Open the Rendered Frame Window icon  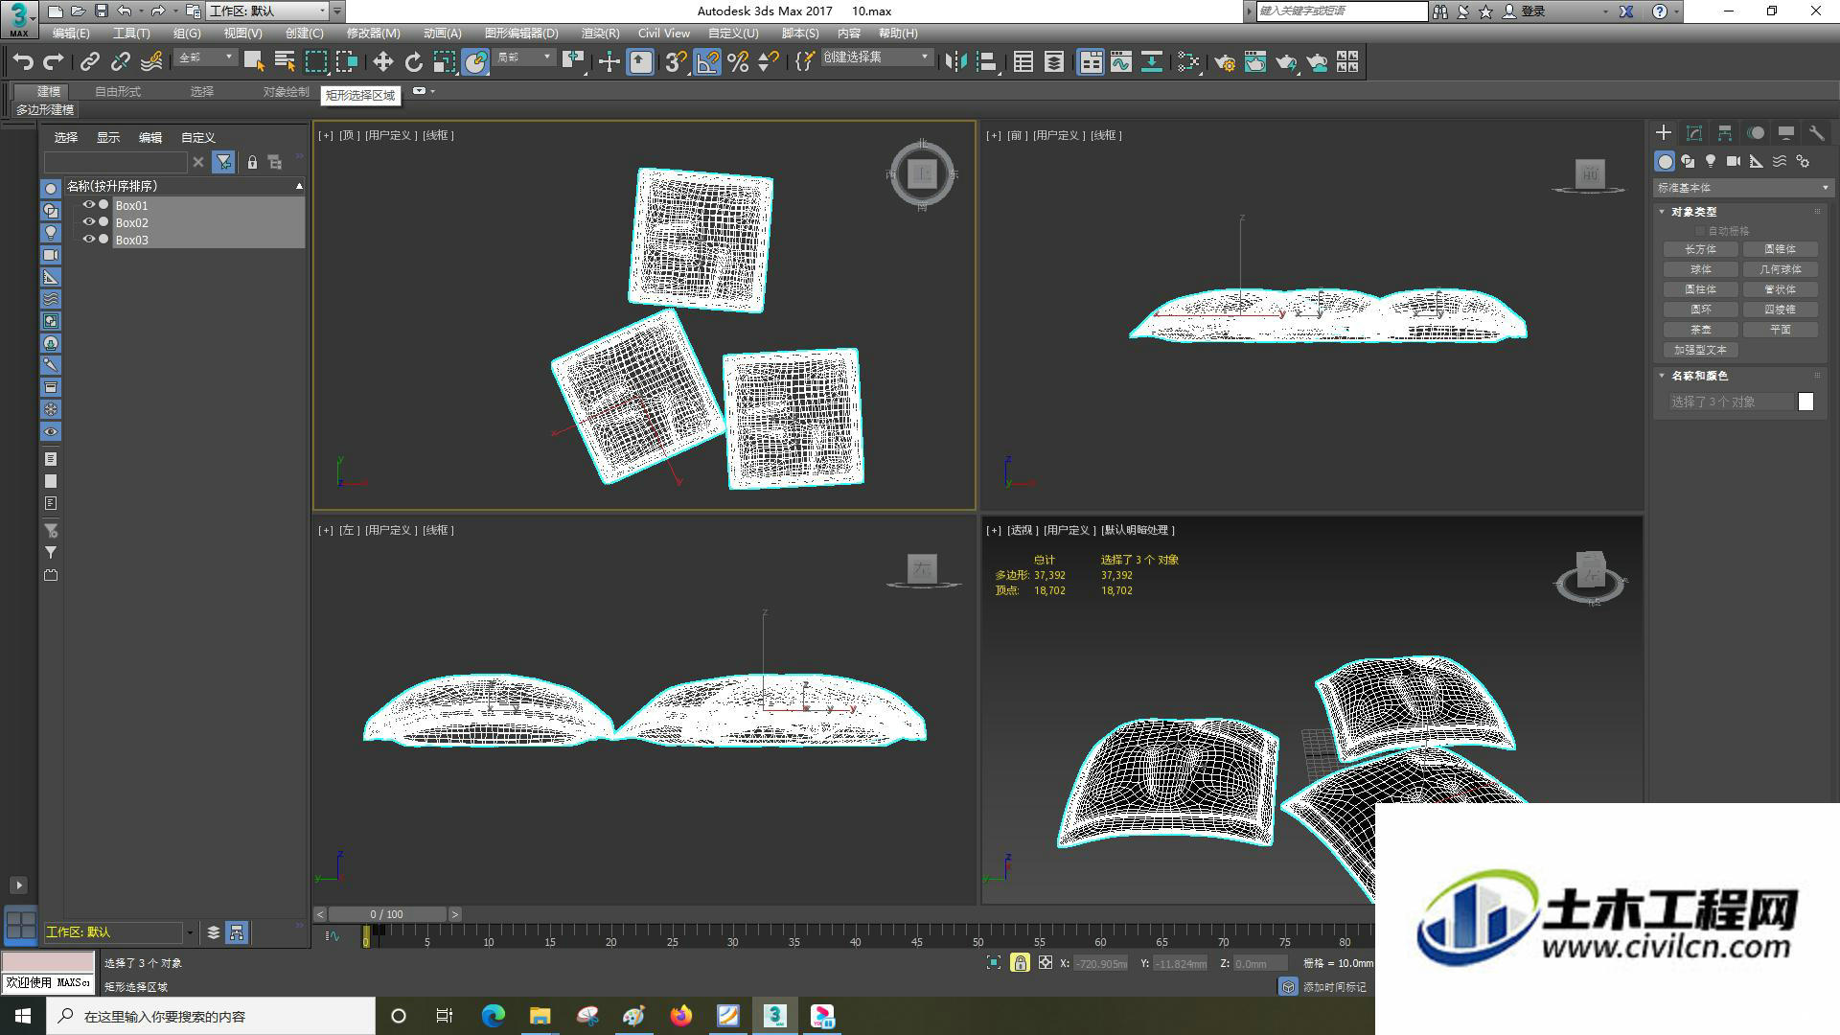tap(1255, 62)
